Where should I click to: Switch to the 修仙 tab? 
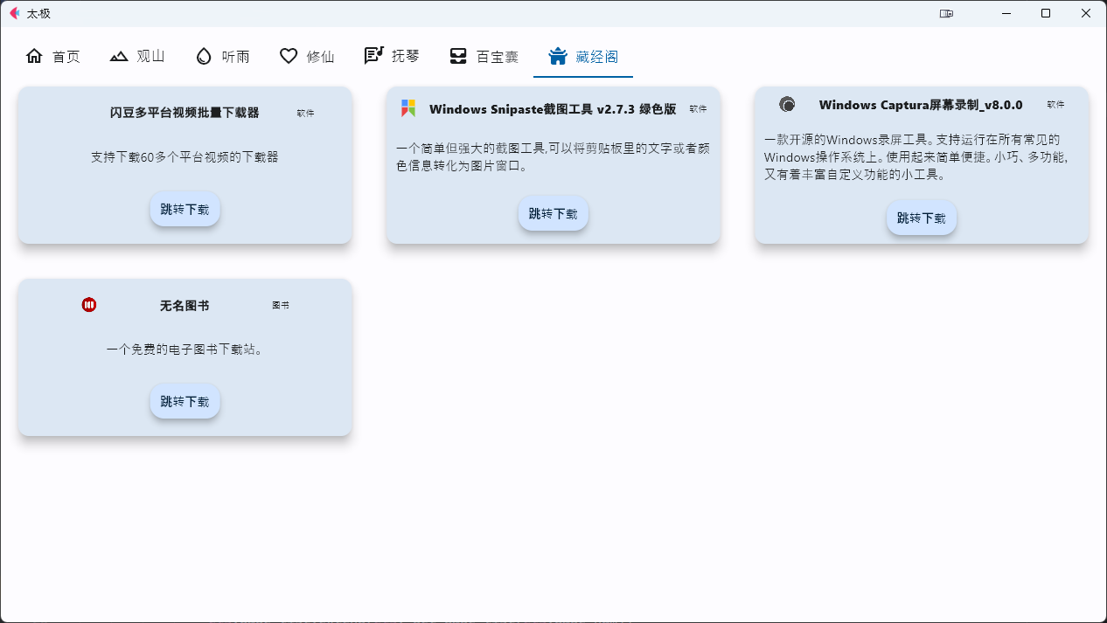(307, 55)
